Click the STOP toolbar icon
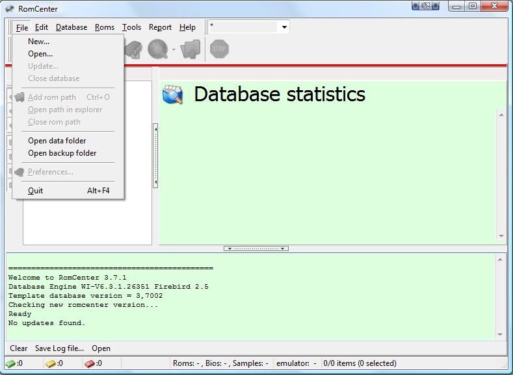This screenshot has width=513, height=375. (x=219, y=49)
